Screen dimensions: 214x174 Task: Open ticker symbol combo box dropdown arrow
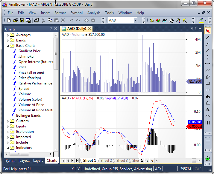pos(135,20)
